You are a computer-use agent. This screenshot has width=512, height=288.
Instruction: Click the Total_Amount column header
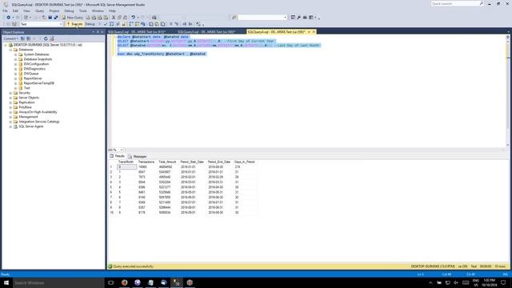pos(167,162)
